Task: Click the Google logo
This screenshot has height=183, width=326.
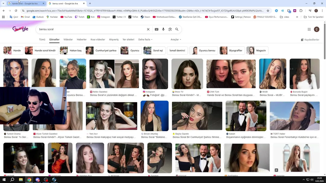Action: point(20,29)
